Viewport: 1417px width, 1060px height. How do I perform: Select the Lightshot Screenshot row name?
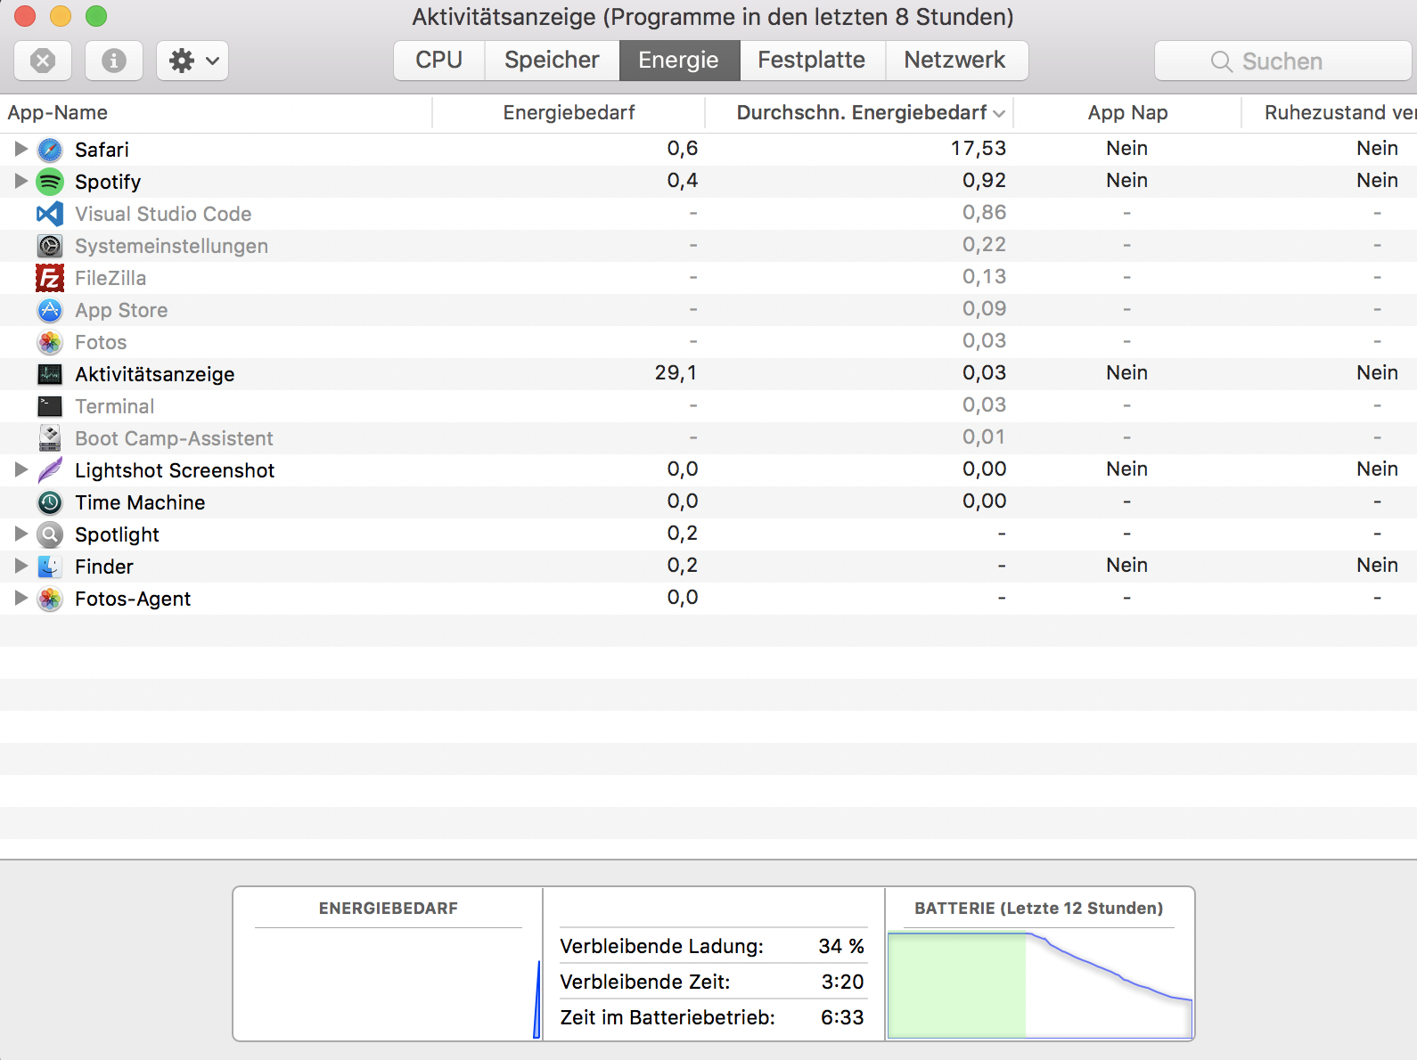[175, 471]
